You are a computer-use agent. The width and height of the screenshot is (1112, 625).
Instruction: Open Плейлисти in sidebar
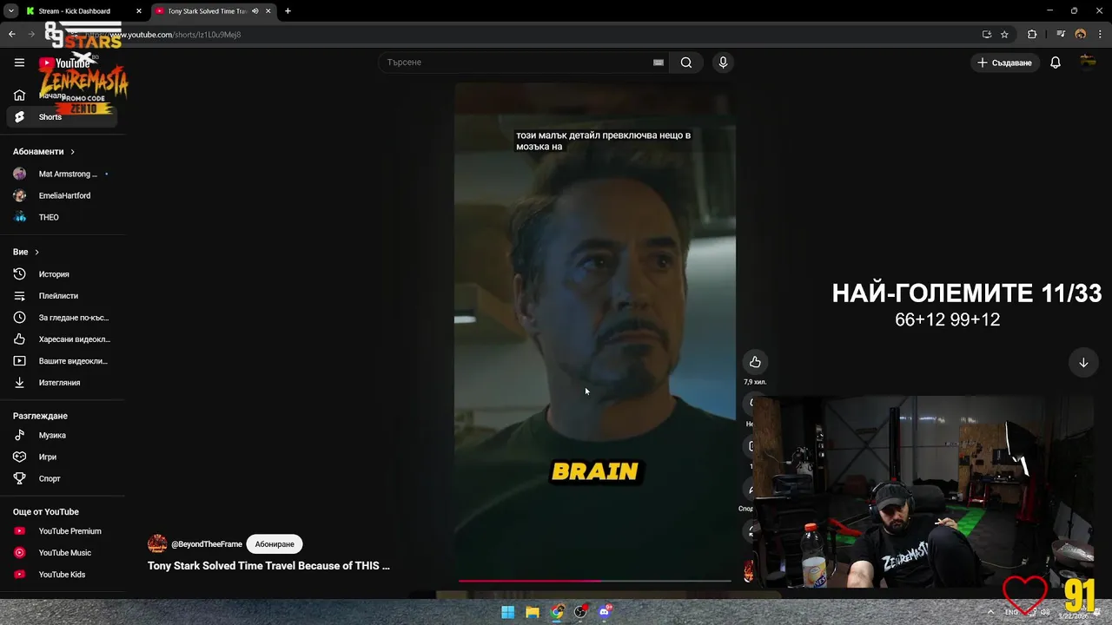[62, 296]
